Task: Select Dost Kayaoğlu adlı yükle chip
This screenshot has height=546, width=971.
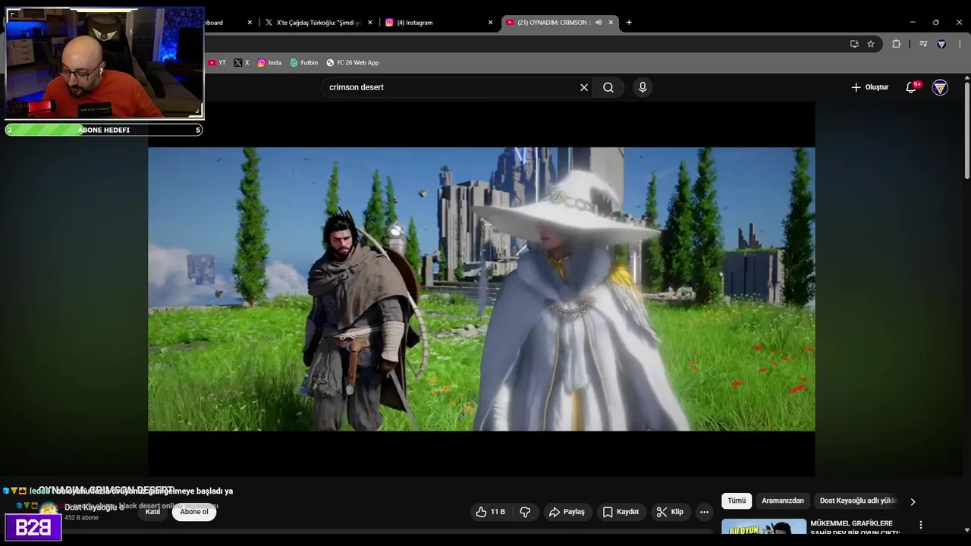Action: pos(858,500)
